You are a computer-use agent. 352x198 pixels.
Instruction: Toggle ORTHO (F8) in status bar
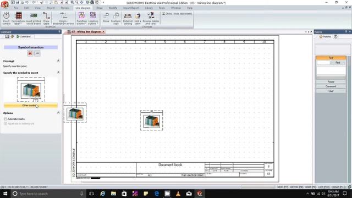[x=296, y=187]
